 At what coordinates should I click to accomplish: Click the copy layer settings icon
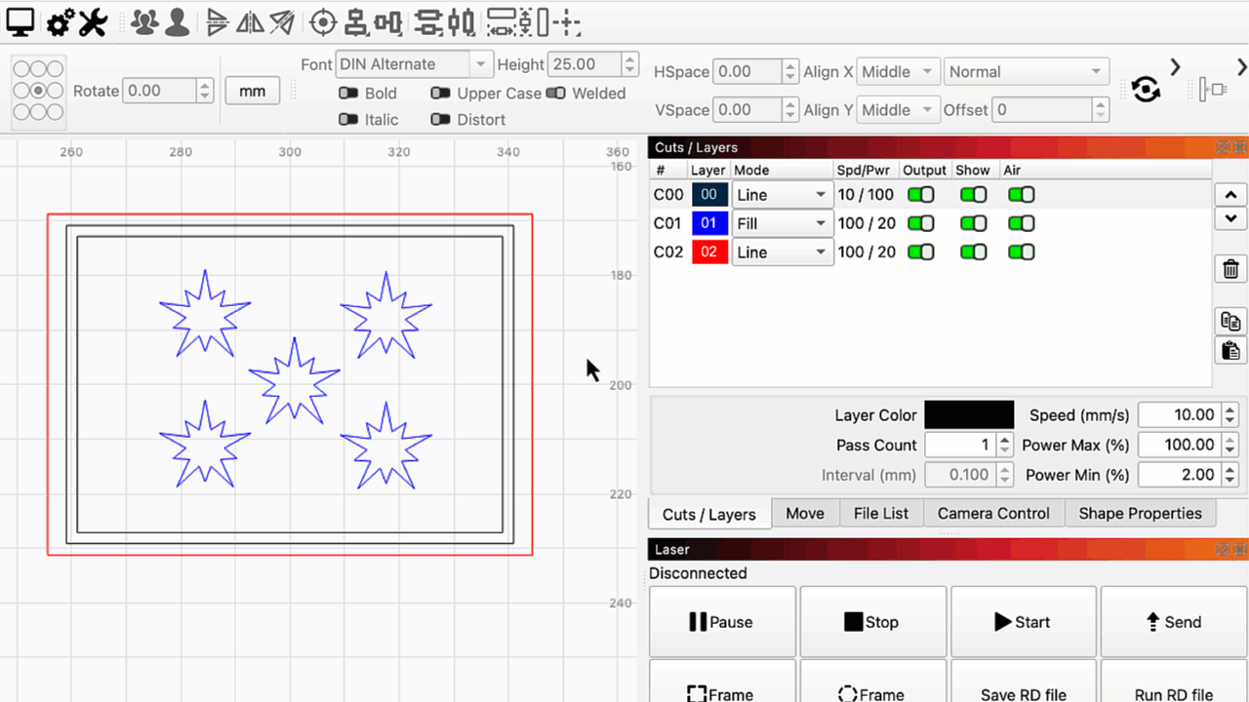tap(1230, 321)
